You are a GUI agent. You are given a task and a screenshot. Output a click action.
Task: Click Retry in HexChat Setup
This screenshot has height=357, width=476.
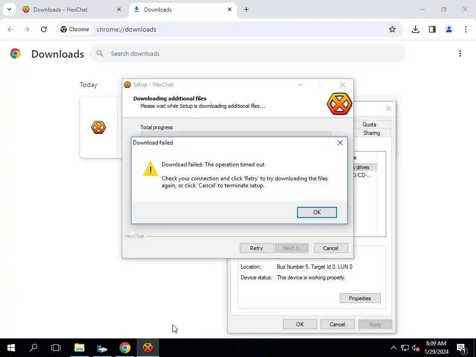tap(256, 248)
